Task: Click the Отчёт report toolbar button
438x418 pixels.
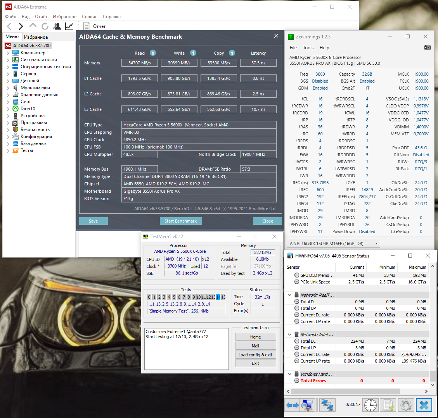Action: point(95,26)
